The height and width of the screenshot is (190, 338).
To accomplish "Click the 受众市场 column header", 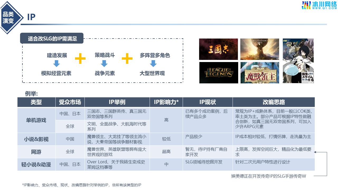I will pos(70,102).
